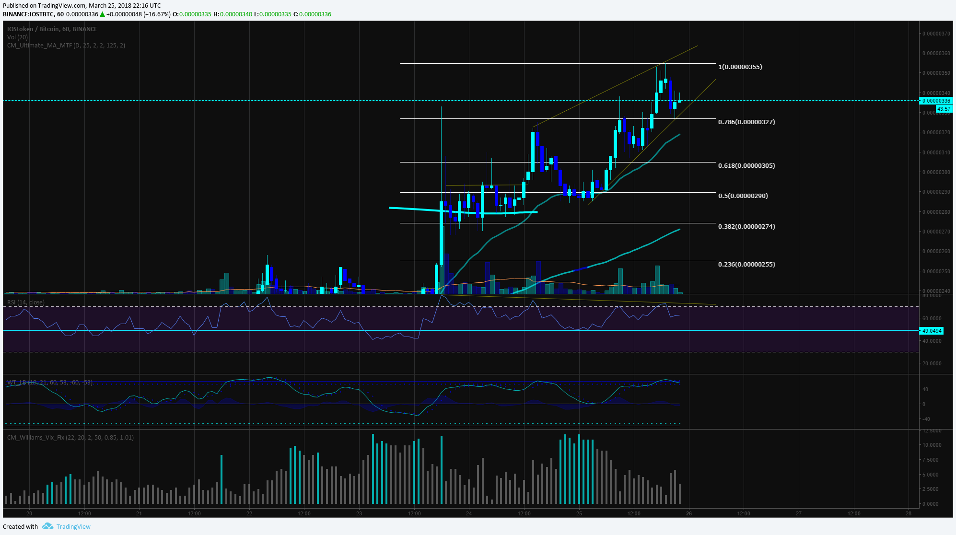Screen dimensions: 956x535
Task: Select the 0.236(0.00000255) Fibonacci label
Action: click(746, 264)
